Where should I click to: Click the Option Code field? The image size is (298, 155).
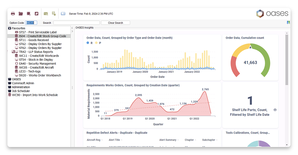pyautogui.click(x=31, y=23)
